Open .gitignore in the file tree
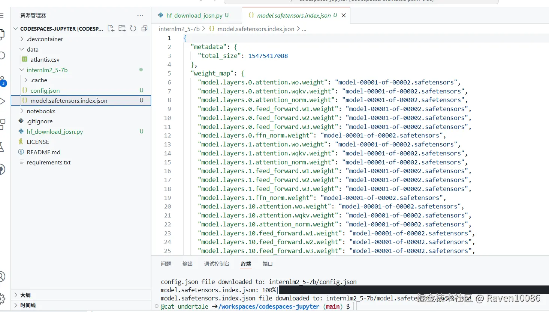 click(x=81, y=121)
